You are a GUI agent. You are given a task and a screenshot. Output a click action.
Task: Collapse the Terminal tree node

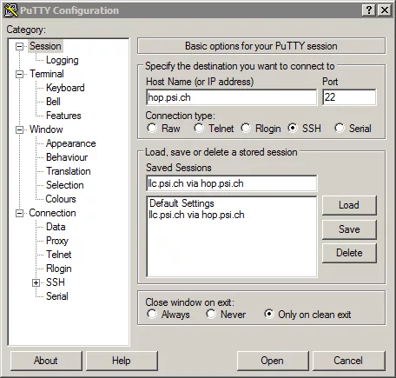[x=19, y=74]
